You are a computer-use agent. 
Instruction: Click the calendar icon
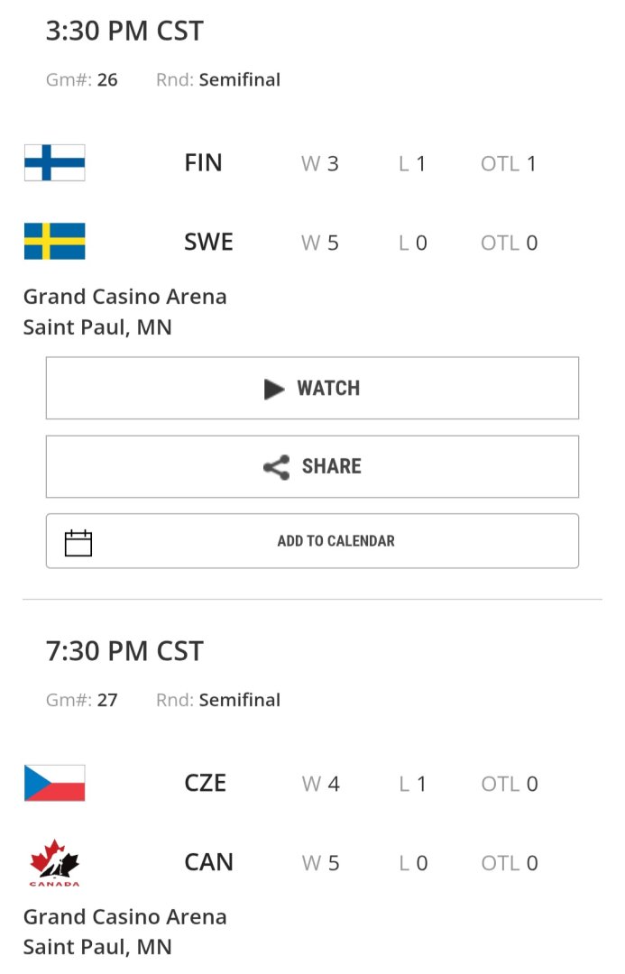[78, 542]
